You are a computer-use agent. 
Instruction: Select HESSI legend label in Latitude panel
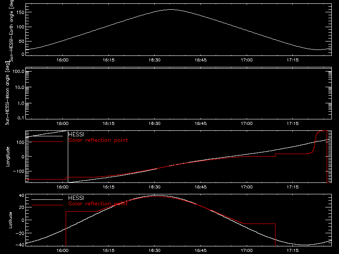pos(76,198)
